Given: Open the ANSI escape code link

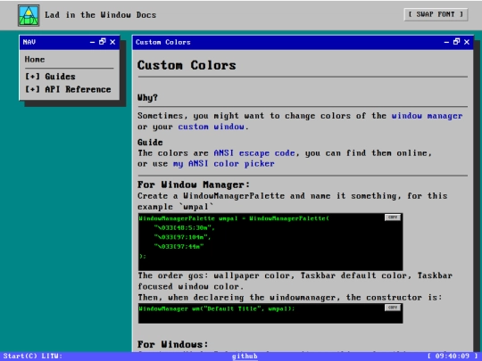Looking at the screenshot, I should coord(254,153).
